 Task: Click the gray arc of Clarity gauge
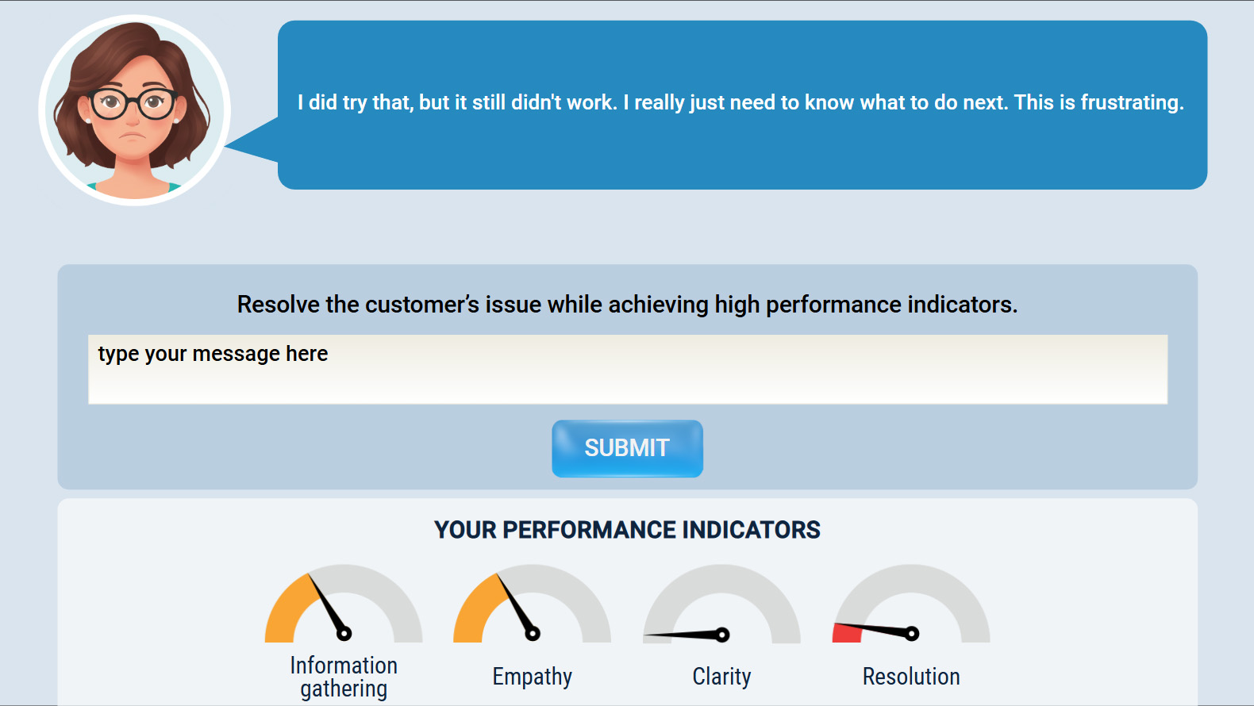721,579
